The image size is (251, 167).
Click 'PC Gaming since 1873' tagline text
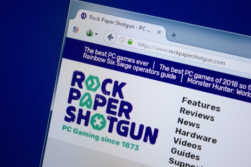pos(100,138)
